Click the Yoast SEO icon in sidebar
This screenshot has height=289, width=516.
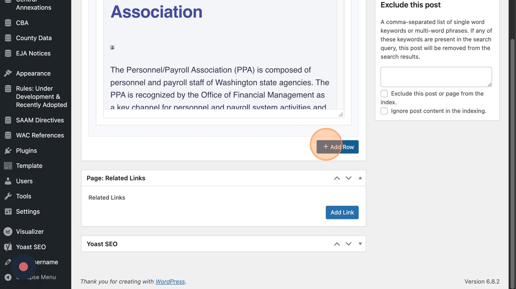[x=8, y=247]
